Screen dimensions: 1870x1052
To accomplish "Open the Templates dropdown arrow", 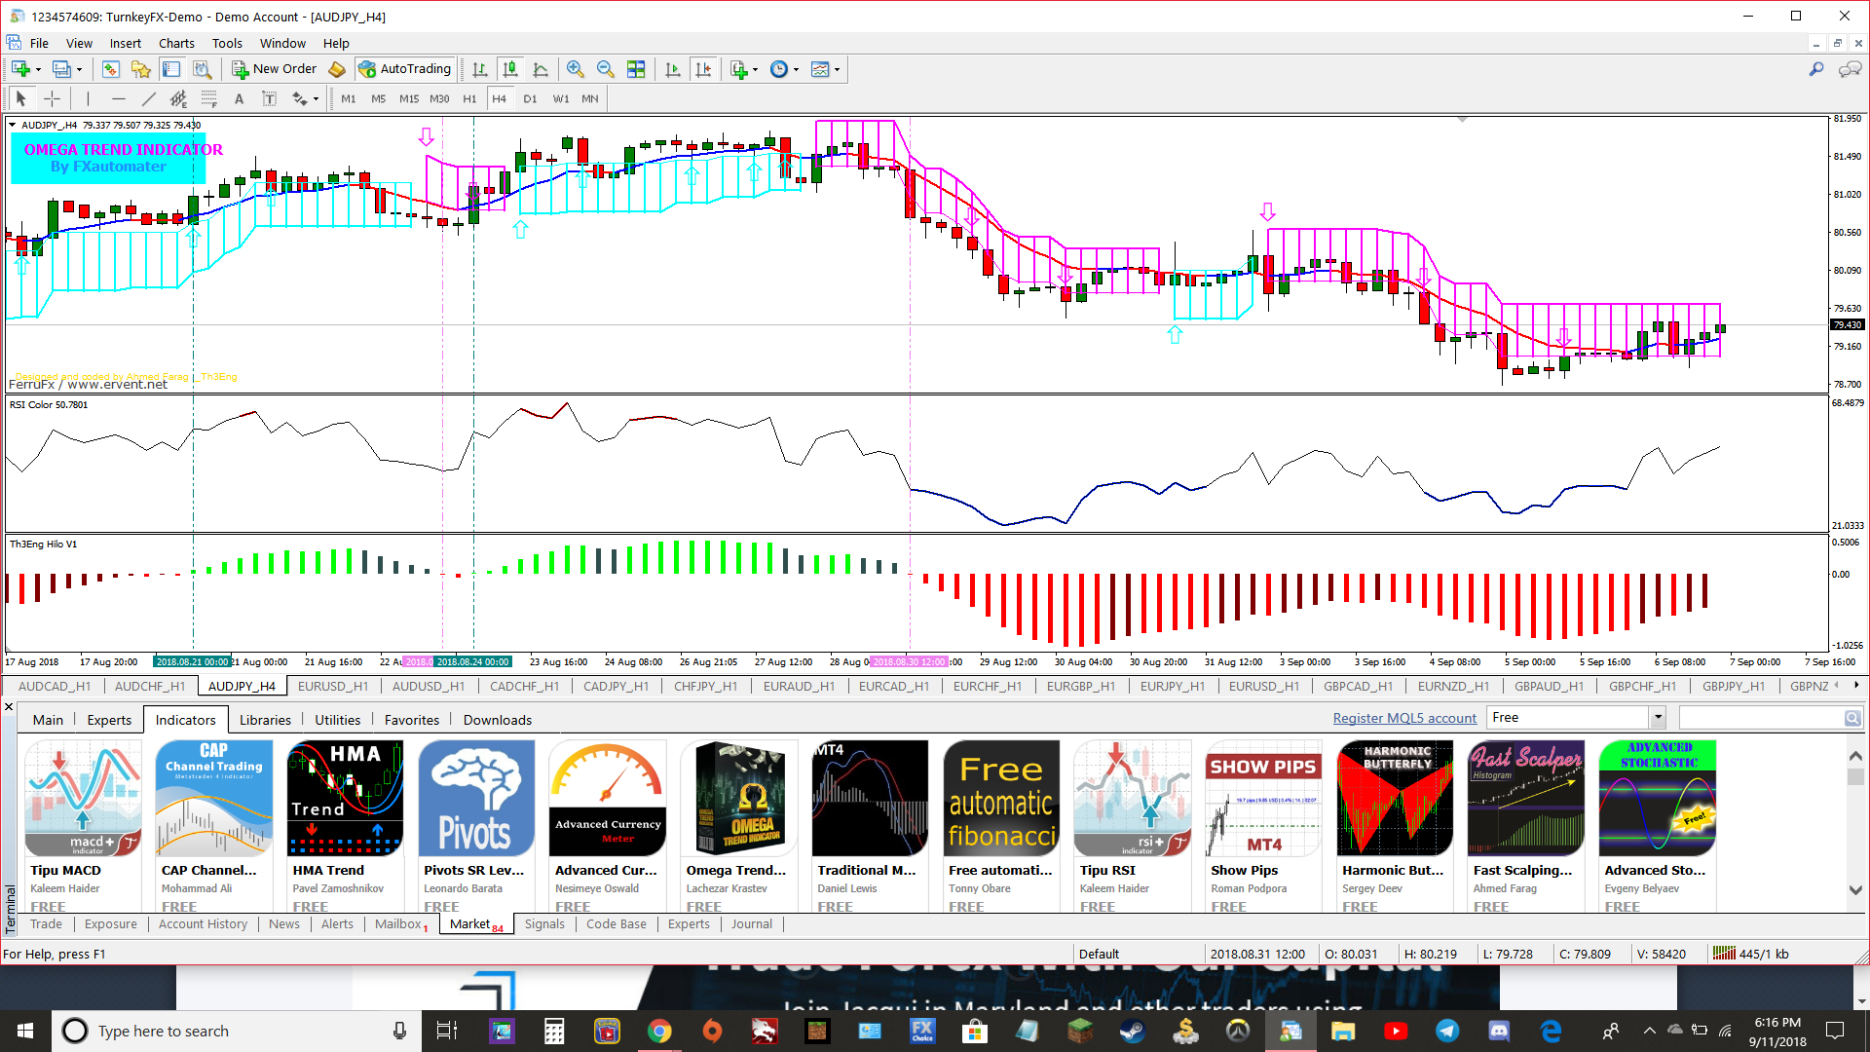I will click(837, 69).
